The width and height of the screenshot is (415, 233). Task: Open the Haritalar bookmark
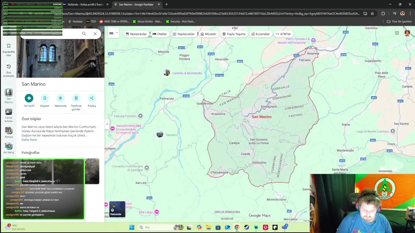coord(75,21)
